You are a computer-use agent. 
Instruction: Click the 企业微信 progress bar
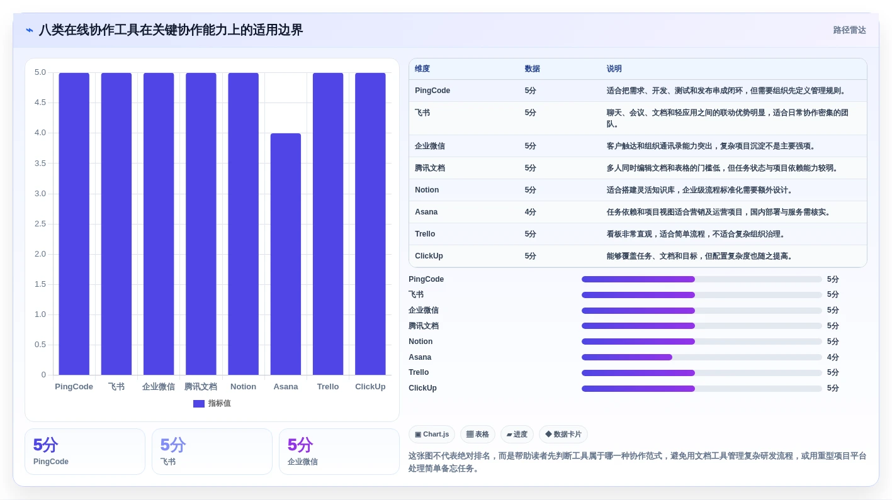point(702,311)
